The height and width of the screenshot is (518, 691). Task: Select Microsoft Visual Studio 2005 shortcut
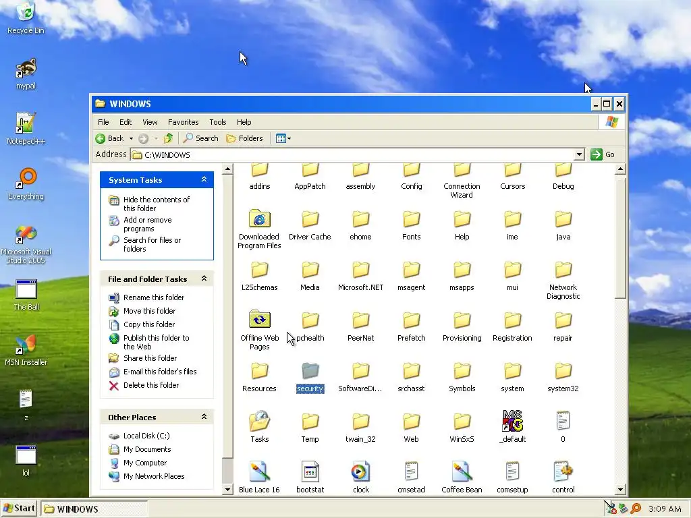pyautogui.click(x=26, y=244)
